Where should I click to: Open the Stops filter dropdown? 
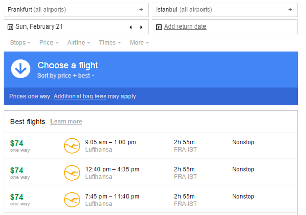coord(20,43)
